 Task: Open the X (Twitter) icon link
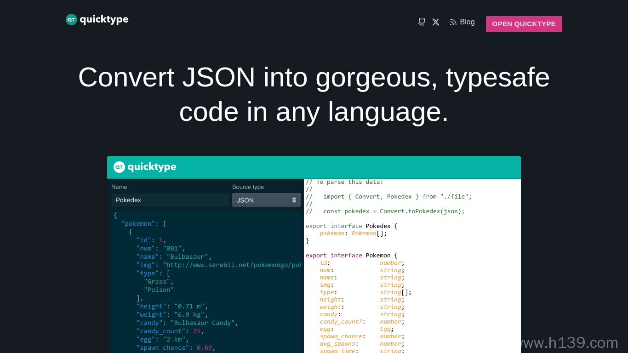click(x=436, y=22)
